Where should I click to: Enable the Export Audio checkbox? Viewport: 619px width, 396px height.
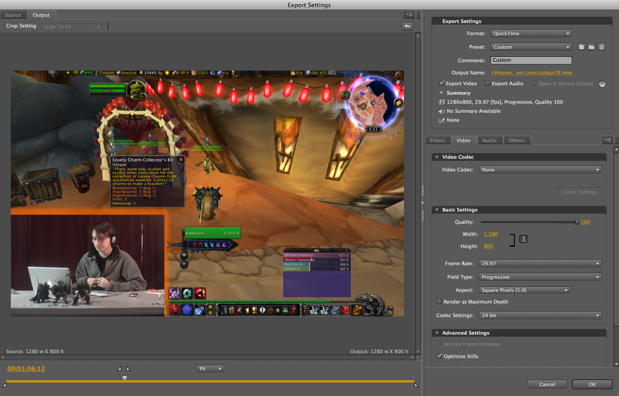pos(487,83)
